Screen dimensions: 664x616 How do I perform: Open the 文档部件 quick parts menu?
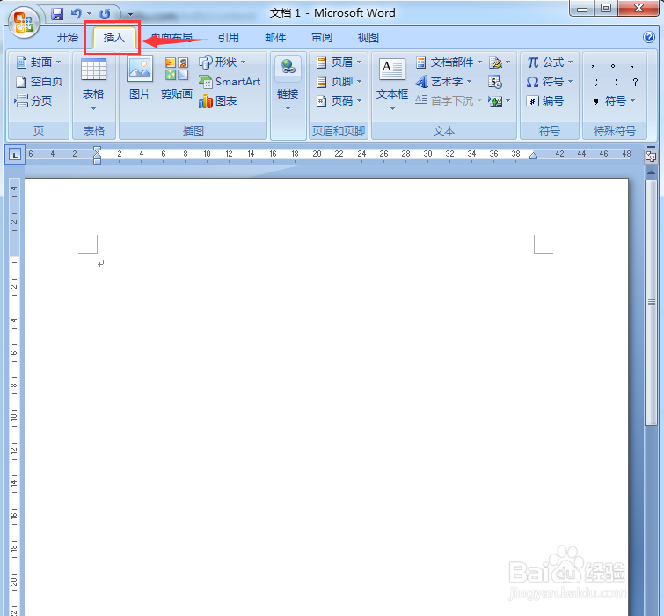tap(449, 62)
